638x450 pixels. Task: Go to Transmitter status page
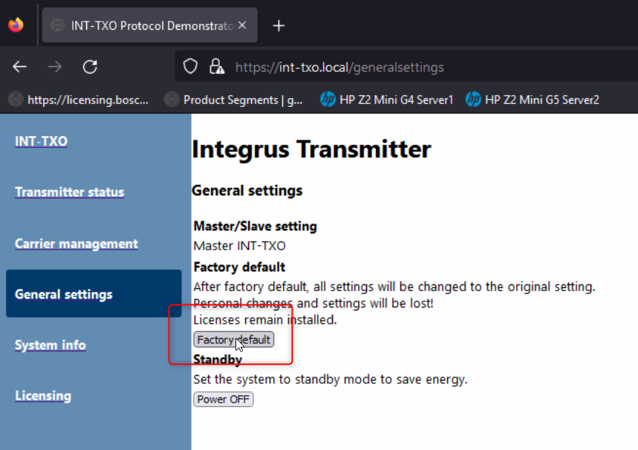pos(70,192)
